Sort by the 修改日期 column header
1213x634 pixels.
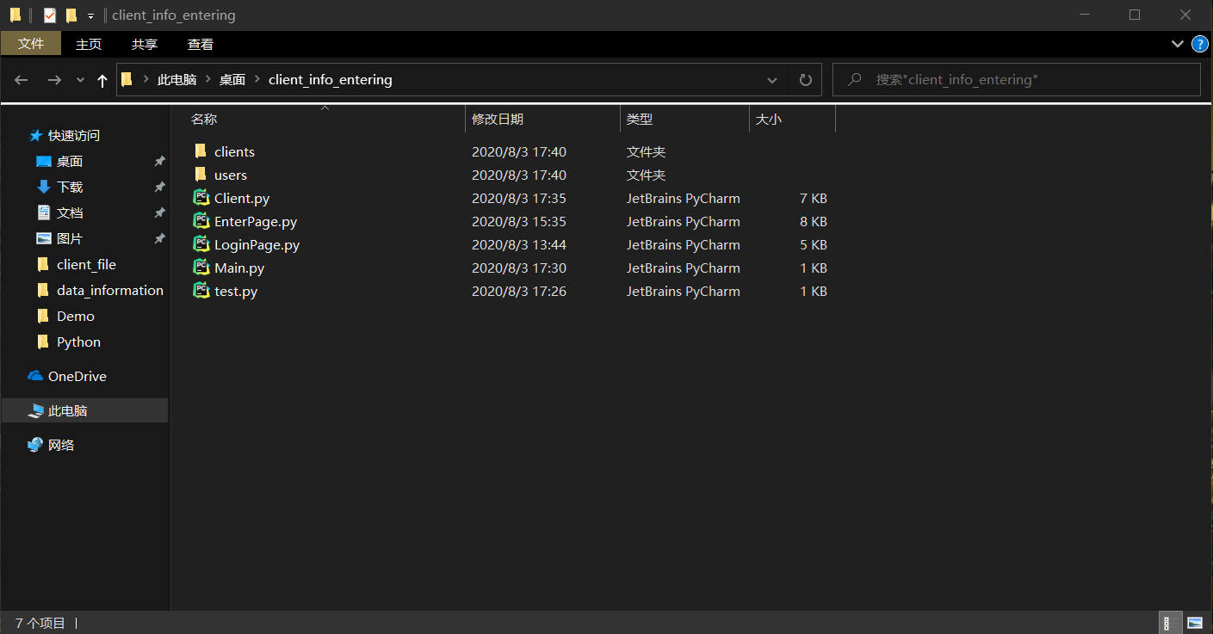point(542,120)
